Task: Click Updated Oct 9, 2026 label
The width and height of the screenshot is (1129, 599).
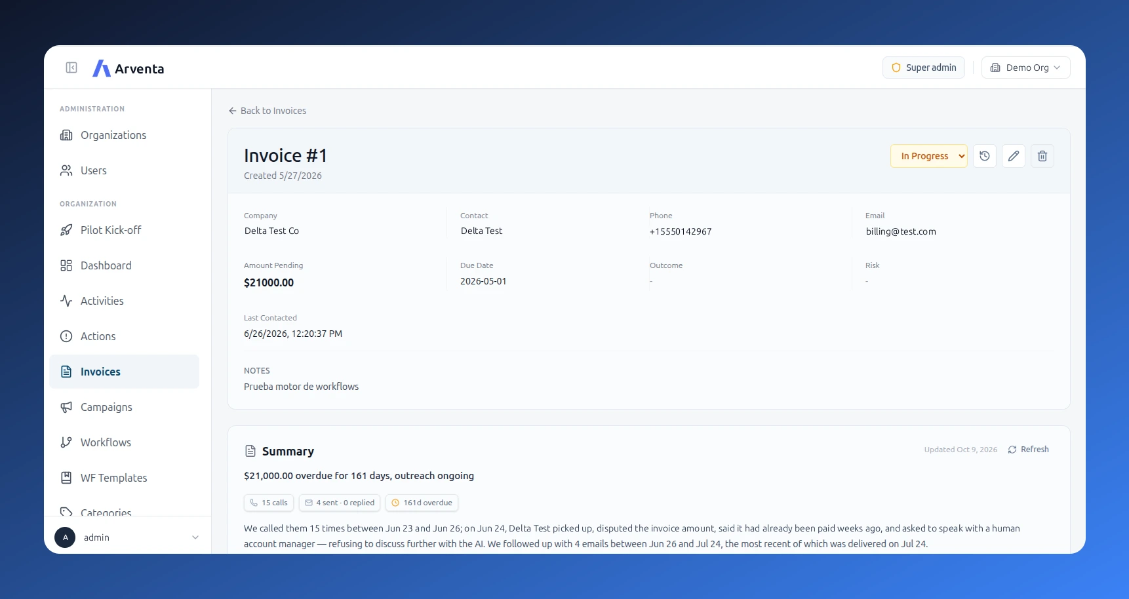Action: (961, 450)
